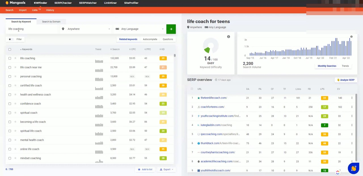Switch chart to Trends view
This screenshot has width=363, height=176.
click(345, 66)
